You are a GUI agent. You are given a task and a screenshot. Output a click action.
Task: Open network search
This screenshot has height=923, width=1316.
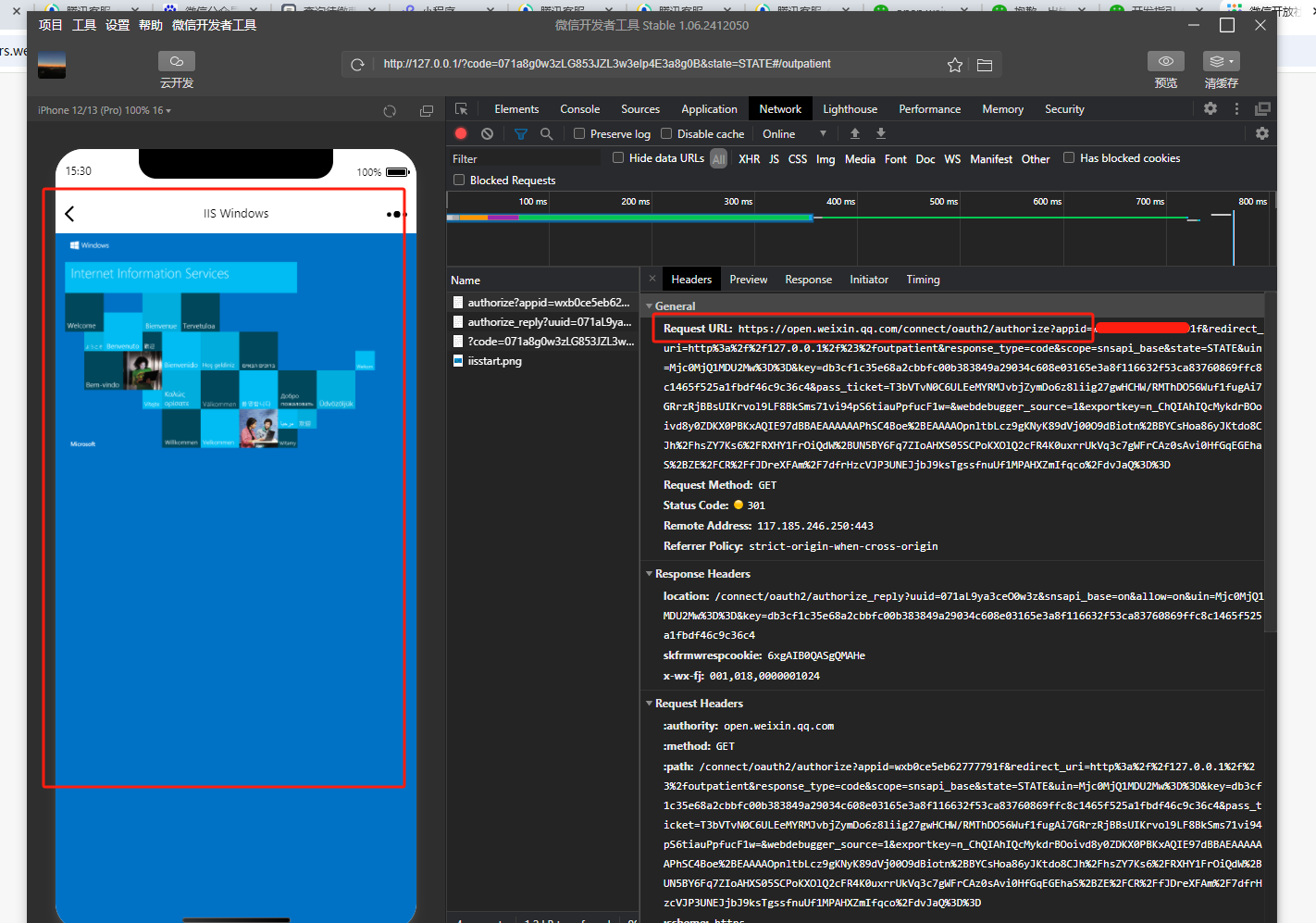pyautogui.click(x=547, y=133)
